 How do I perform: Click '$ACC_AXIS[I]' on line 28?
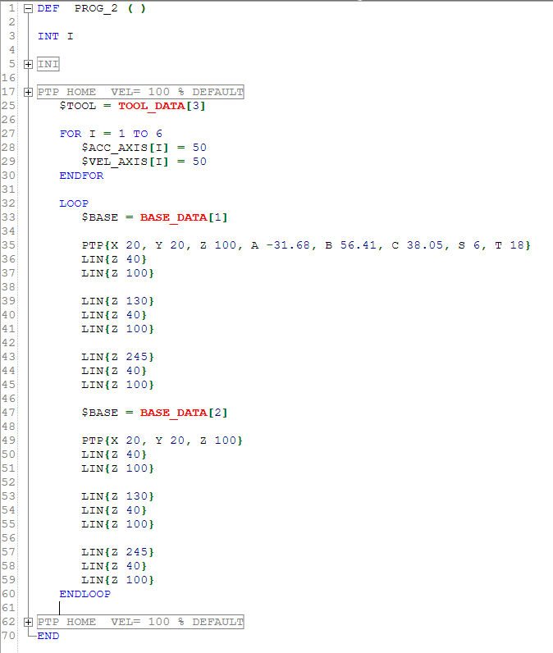(125, 148)
